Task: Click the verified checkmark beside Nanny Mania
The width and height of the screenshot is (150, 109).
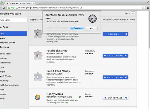Action: [x=80, y=97]
